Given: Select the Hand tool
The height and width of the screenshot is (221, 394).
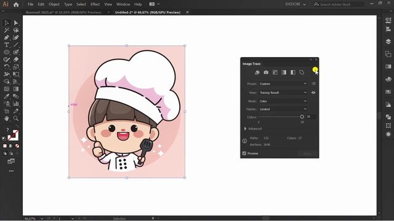Looking at the screenshot, I should click(7, 118).
